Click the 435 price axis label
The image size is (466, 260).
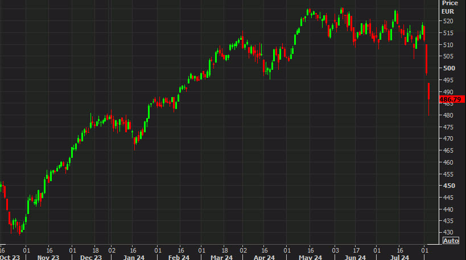[448, 221]
